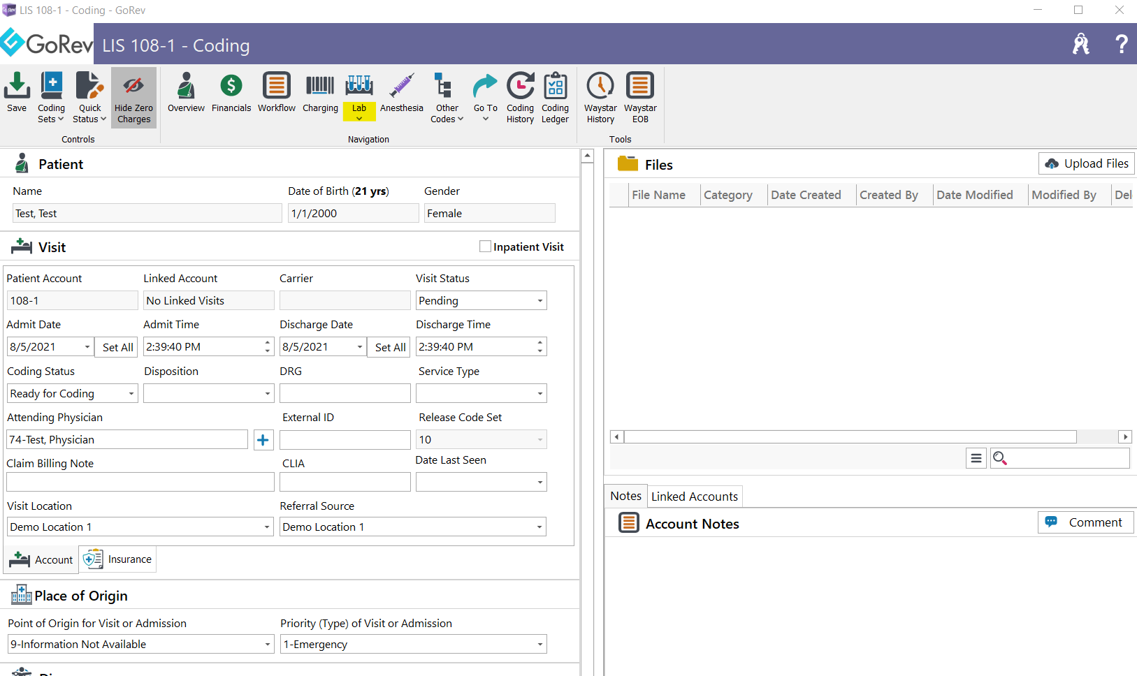Open the Lab navigation menu
Screen dimensions: 1137x676
click(x=359, y=97)
